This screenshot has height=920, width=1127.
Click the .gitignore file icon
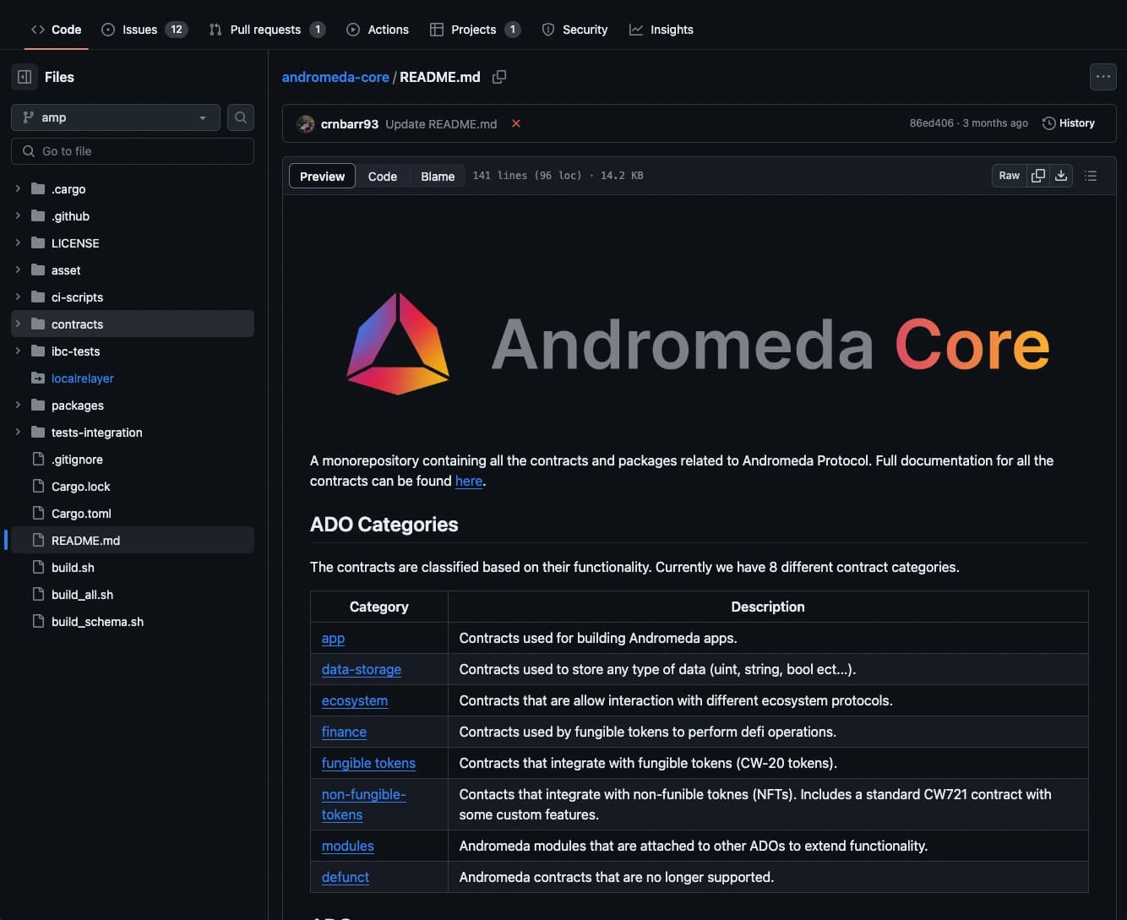point(38,459)
